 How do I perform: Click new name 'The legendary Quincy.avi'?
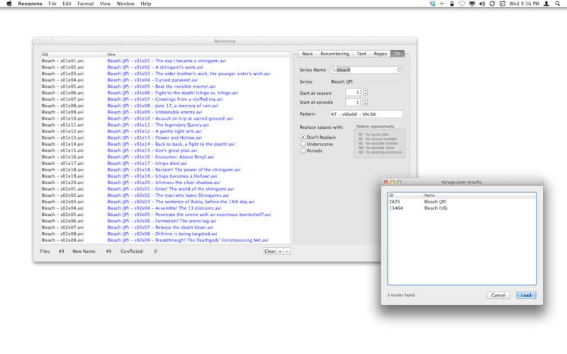point(182,125)
